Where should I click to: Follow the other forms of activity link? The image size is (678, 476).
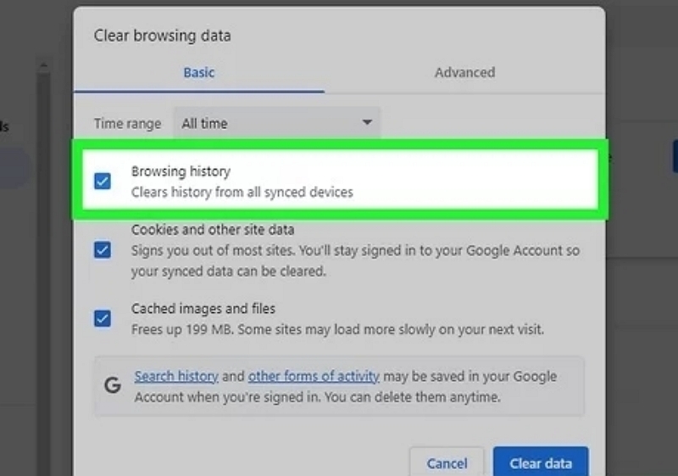[x=314, y=376]
